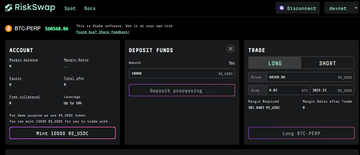Click the Margin Ratio label in Account

pyautogui.click(x=76, y=60)
